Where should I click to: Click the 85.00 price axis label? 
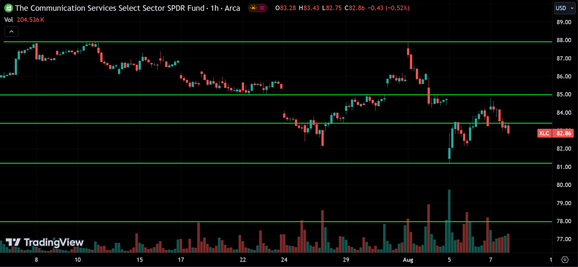(x=564, y=94)
